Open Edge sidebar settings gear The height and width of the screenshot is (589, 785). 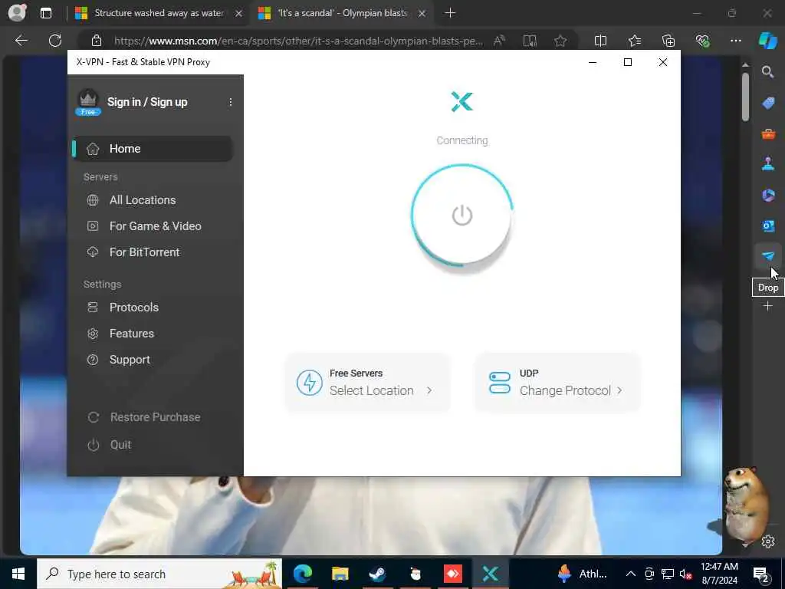[768, 541]
